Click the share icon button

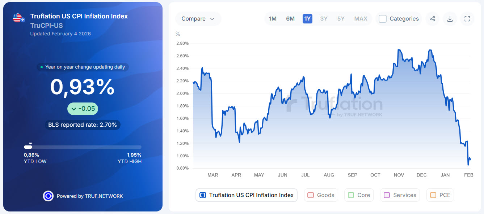(432, 19)
